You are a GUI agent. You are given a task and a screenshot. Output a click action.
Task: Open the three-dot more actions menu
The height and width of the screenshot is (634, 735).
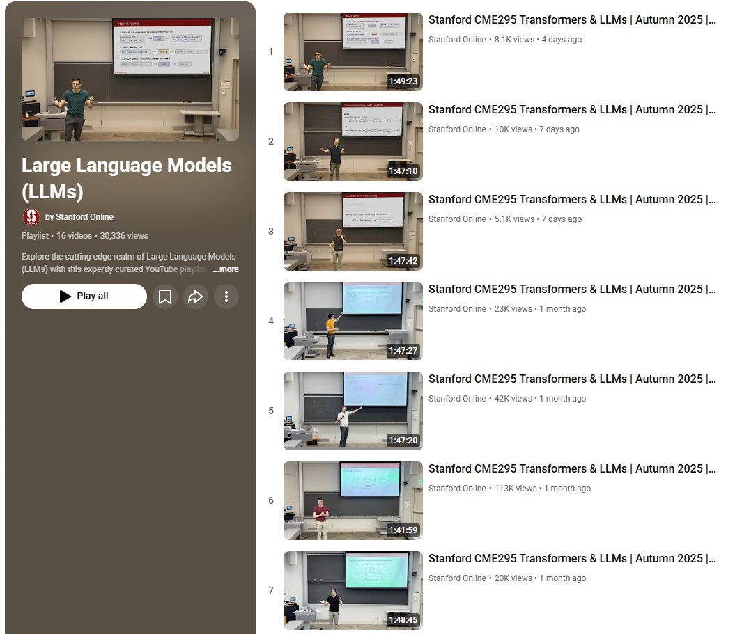point(226,296)
